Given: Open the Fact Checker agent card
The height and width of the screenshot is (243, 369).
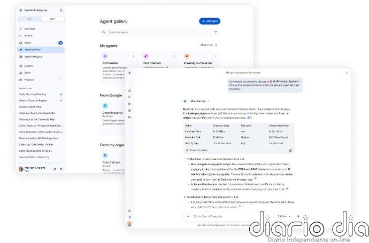Looking at the screenshot, I should tap(160, 60).
